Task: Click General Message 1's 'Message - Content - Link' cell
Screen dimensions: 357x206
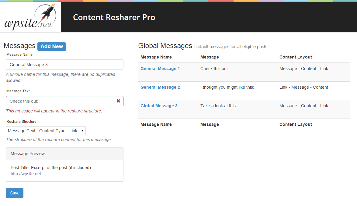Action: coord(303,69)
